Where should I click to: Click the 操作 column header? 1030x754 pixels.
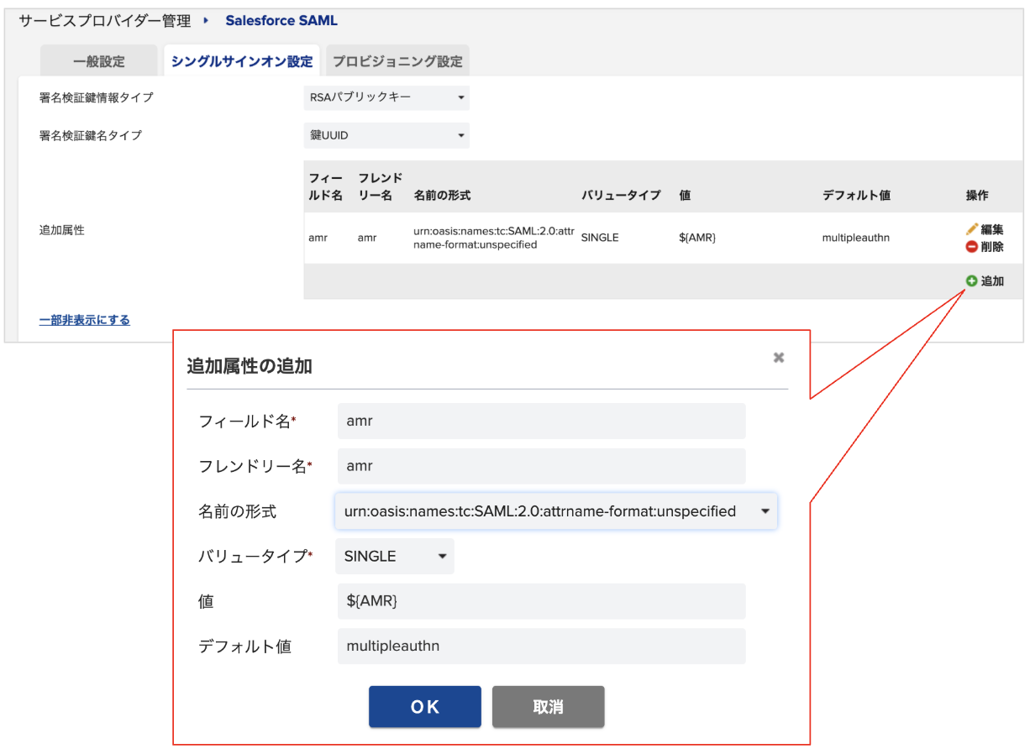[x=977, y=196]
